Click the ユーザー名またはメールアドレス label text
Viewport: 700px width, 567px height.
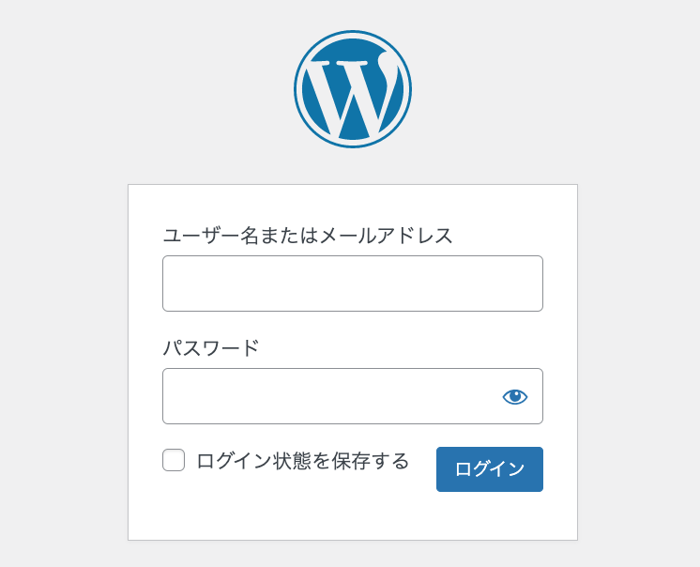click(308, 236)
